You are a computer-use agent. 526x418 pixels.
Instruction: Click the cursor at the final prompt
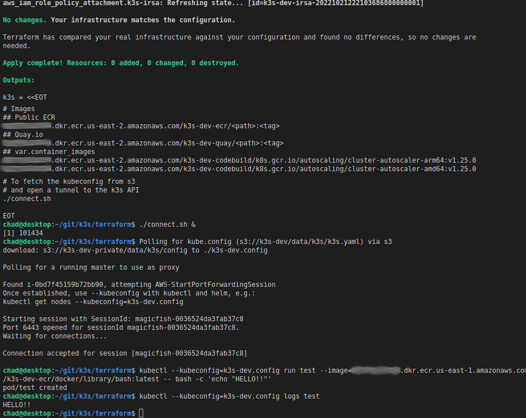point(141,413)
